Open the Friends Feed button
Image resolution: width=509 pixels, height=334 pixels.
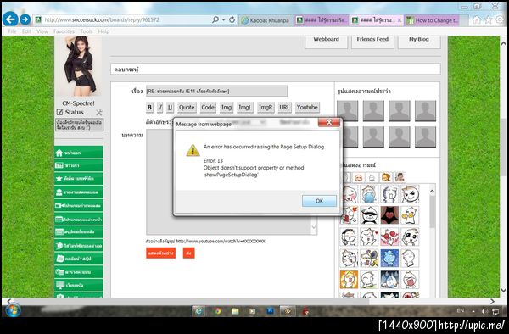372,42
